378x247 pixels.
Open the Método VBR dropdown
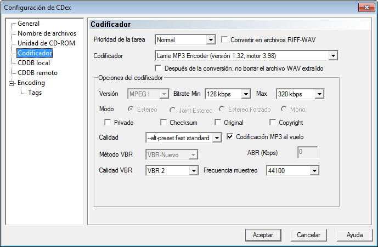pyautogui.click(x=193, y=155)
